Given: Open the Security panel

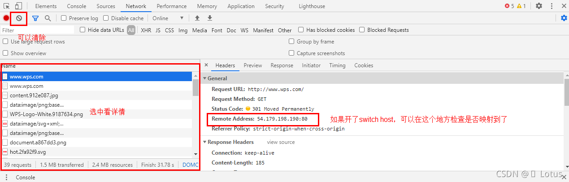Looking at the screenshot, I should 274,6.
